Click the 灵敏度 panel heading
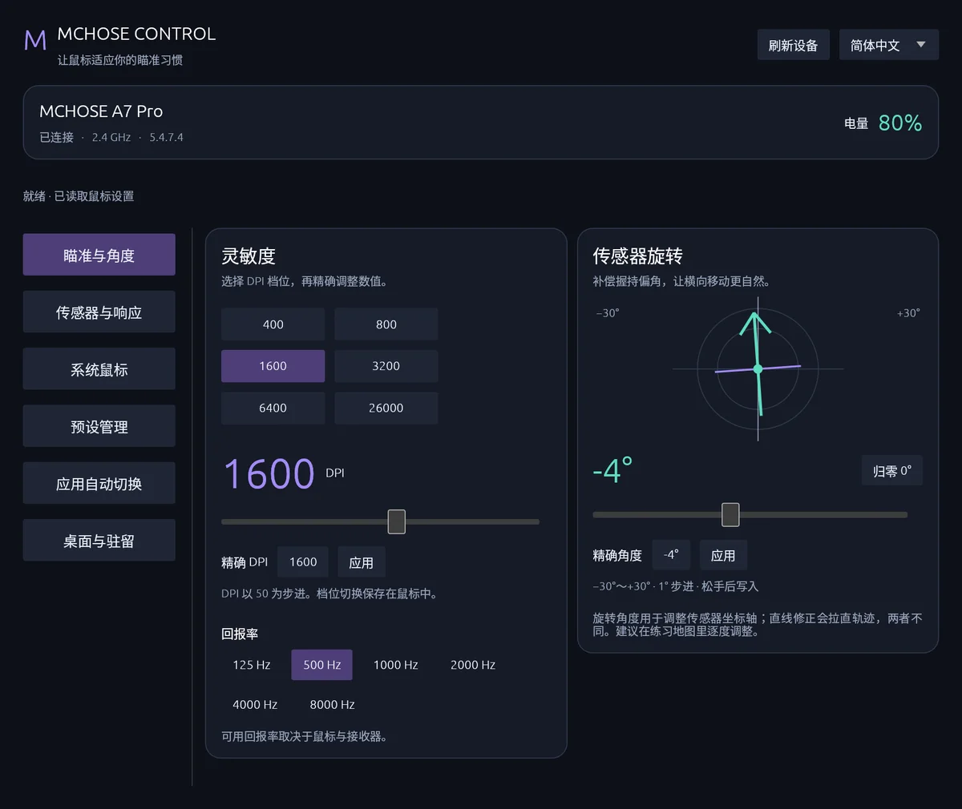 coord(249,256)
